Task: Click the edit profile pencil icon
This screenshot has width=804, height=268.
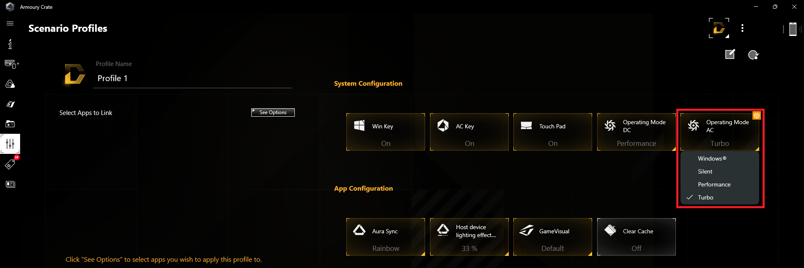Action: click(730, 54)
